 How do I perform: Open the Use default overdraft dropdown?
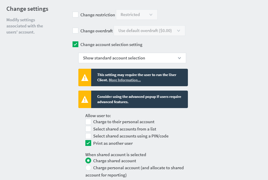(149, 31)
